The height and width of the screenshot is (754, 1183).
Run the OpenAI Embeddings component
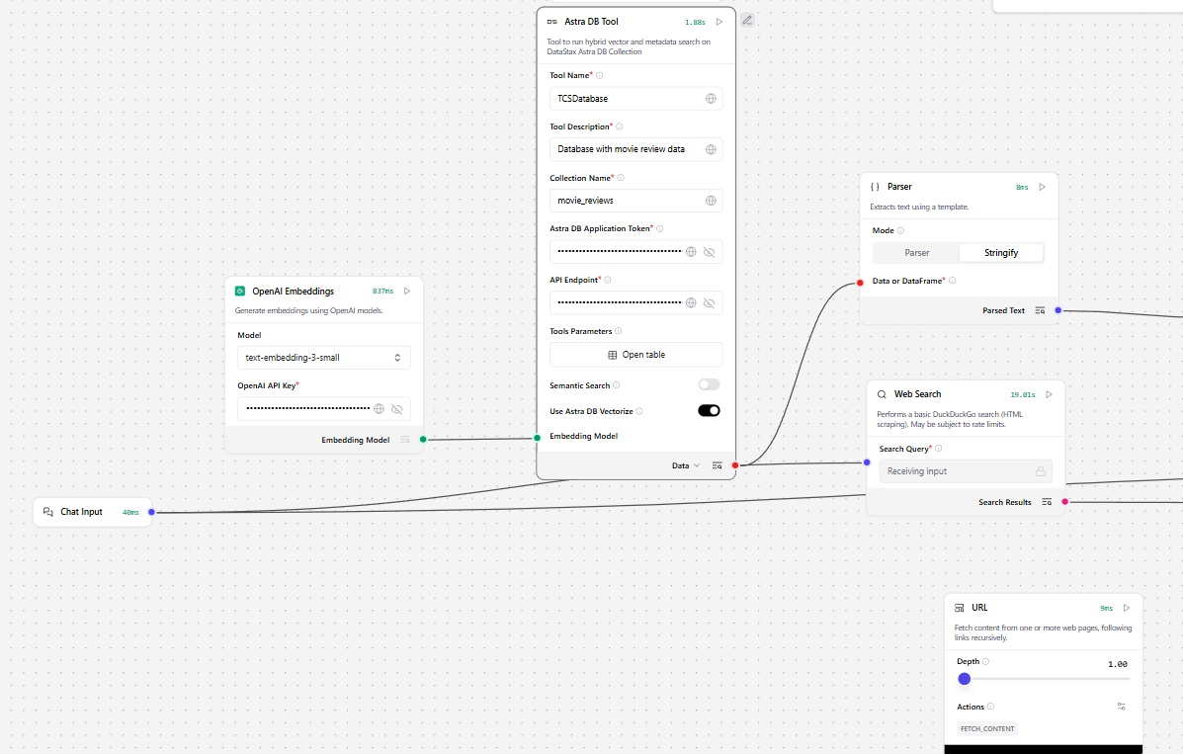coord(407,292)
